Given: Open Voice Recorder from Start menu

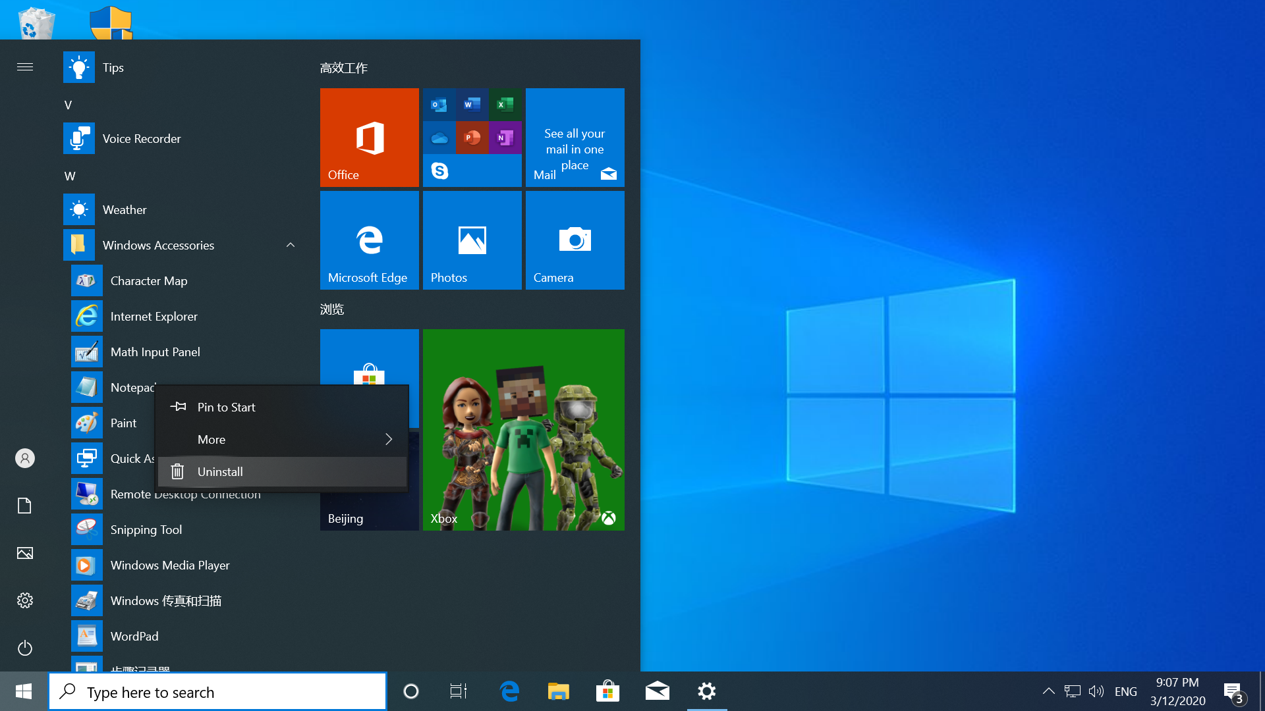Looking at the screenshot, I should click(142, 138).
